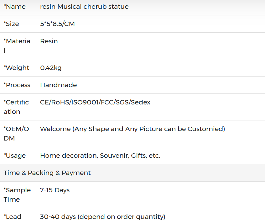Click the sample time value '7-15 Days'
265x223 pixels.
click(x=55, y=190)
